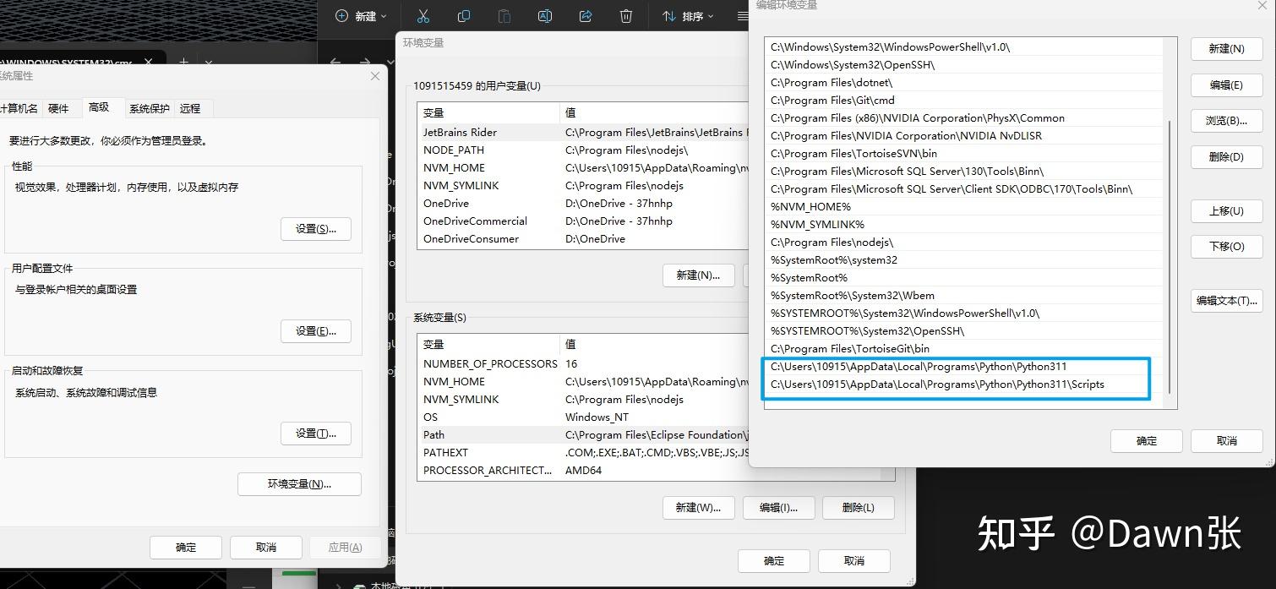Select the OneDriveCommercial user variable
Screen dimensions: 1276x589
pyautogui.click(x=583, y=221)
